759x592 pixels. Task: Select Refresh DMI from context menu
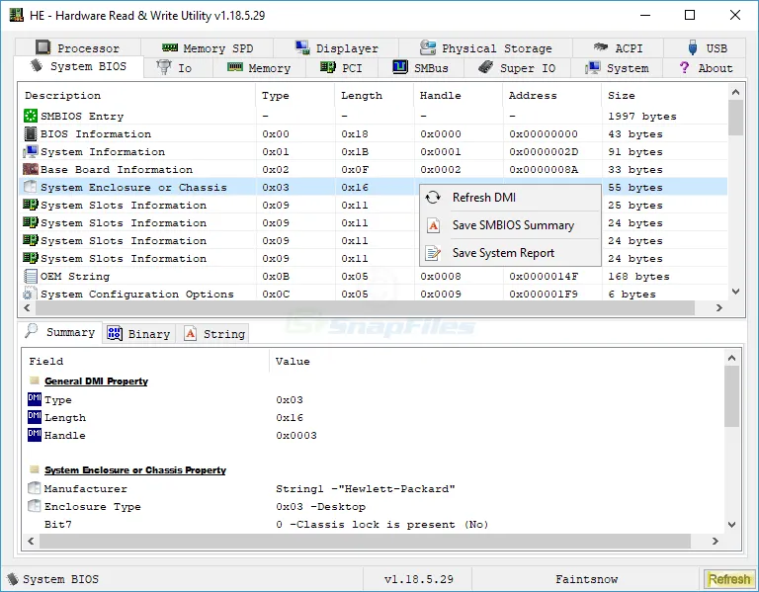pyautogui.click(x=483, y=198)
